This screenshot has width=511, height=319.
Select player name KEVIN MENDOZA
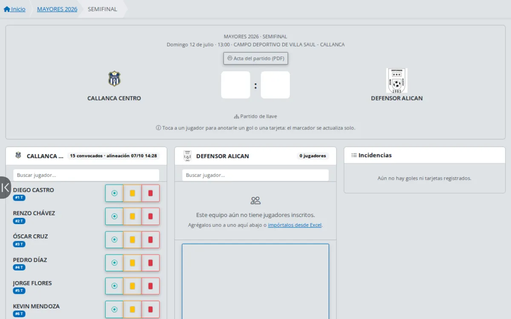coord(36,306)
